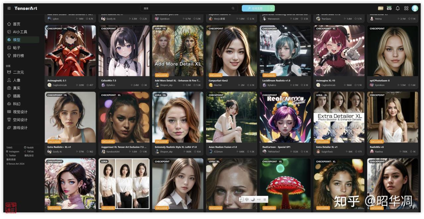
Task: Click the Epinikion avatar under epiCPhotoGasm-X
Action: (372, 85)
